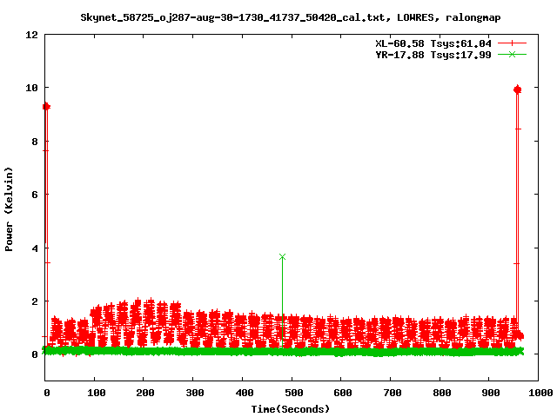Click the YR-17.88 Tsys:17.99 legend label
Image resolution: width=557 pixels, height=417 pixels.
433,55
